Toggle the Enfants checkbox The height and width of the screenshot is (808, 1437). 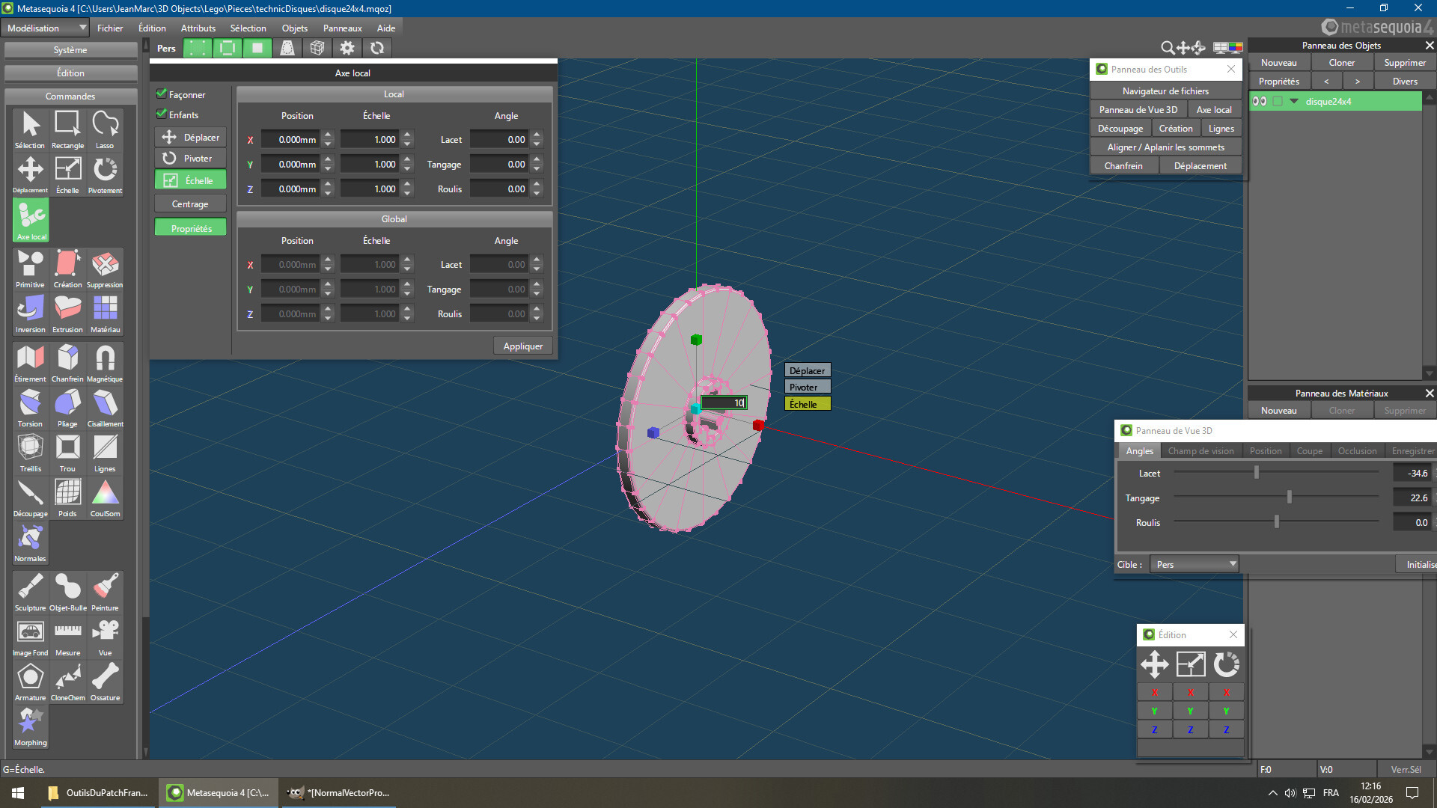click(x=161, y=114)
